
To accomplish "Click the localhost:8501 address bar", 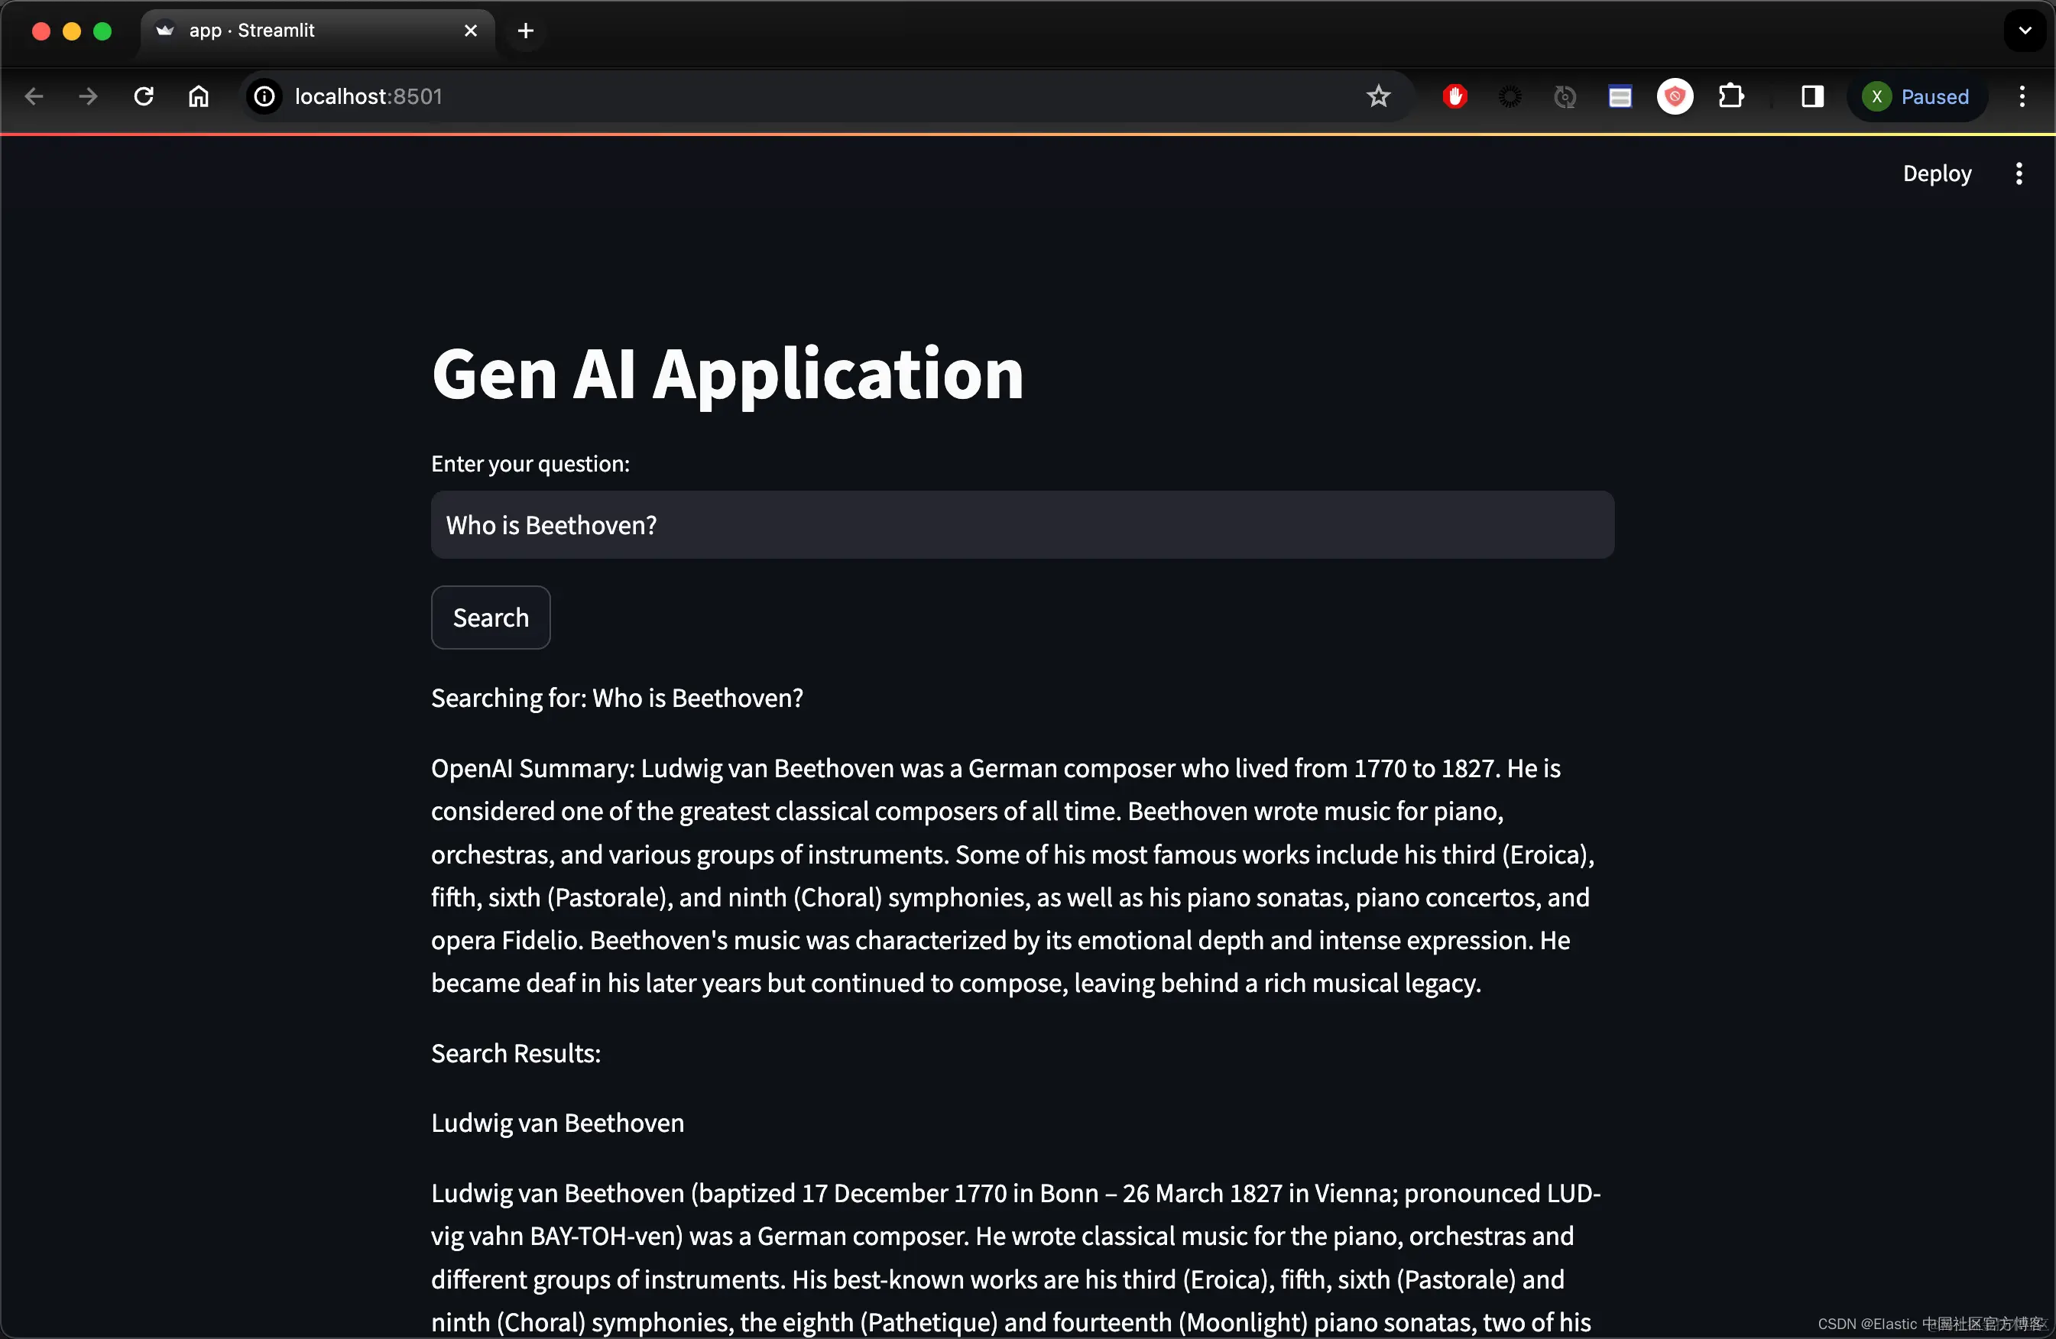I will [x=777, y=96].
